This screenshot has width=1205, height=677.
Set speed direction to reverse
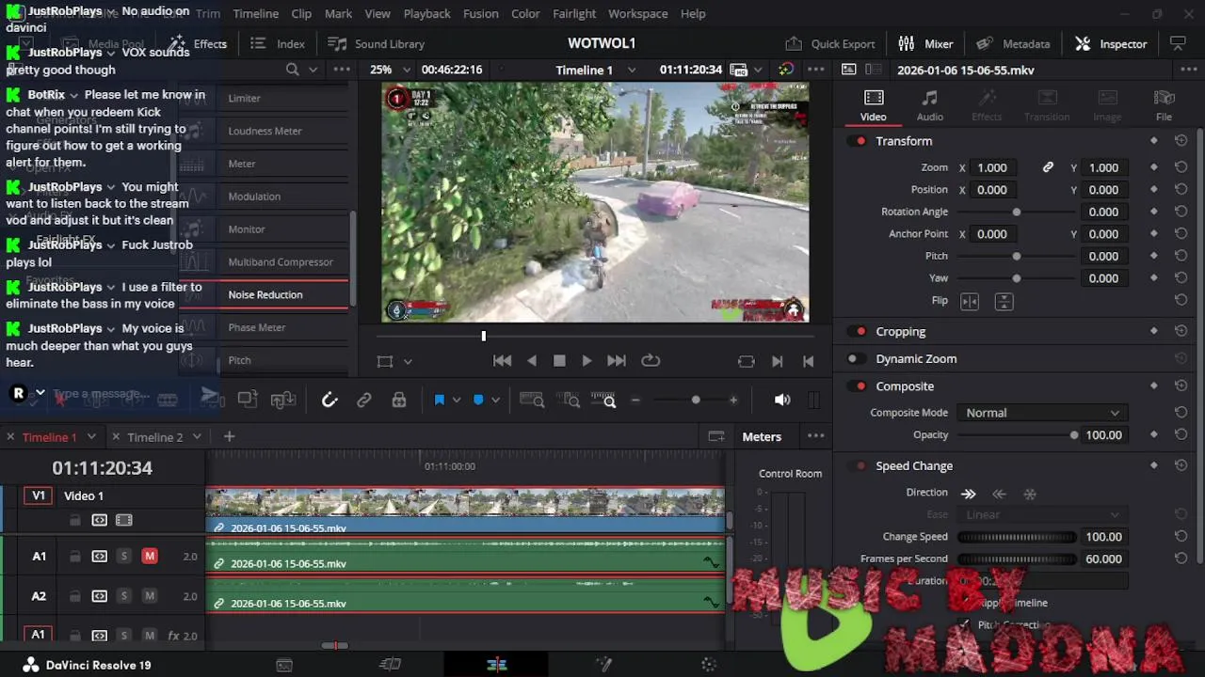click(x=1000, y=493)
